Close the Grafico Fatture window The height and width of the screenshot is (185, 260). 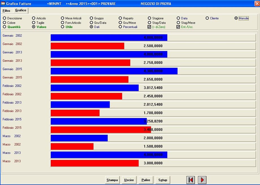click(x=256, y=4)
